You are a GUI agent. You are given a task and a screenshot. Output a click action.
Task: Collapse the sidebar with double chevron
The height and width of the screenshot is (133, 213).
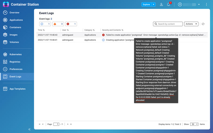pos(29,129)
